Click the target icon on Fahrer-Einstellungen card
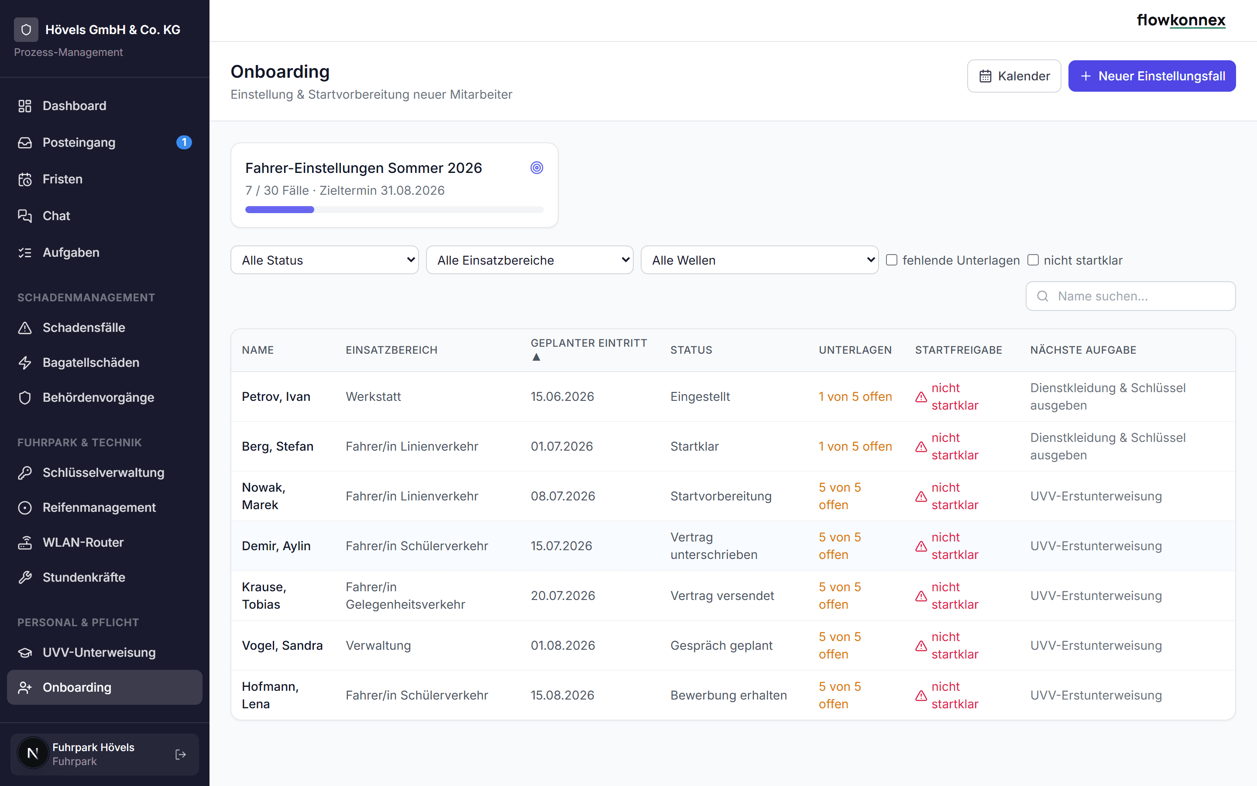The width and height of the screenshot is (1257, 786). pos(536,168)
